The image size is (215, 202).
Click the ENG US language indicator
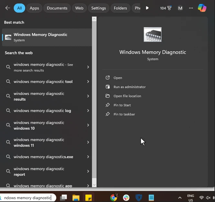191,198
